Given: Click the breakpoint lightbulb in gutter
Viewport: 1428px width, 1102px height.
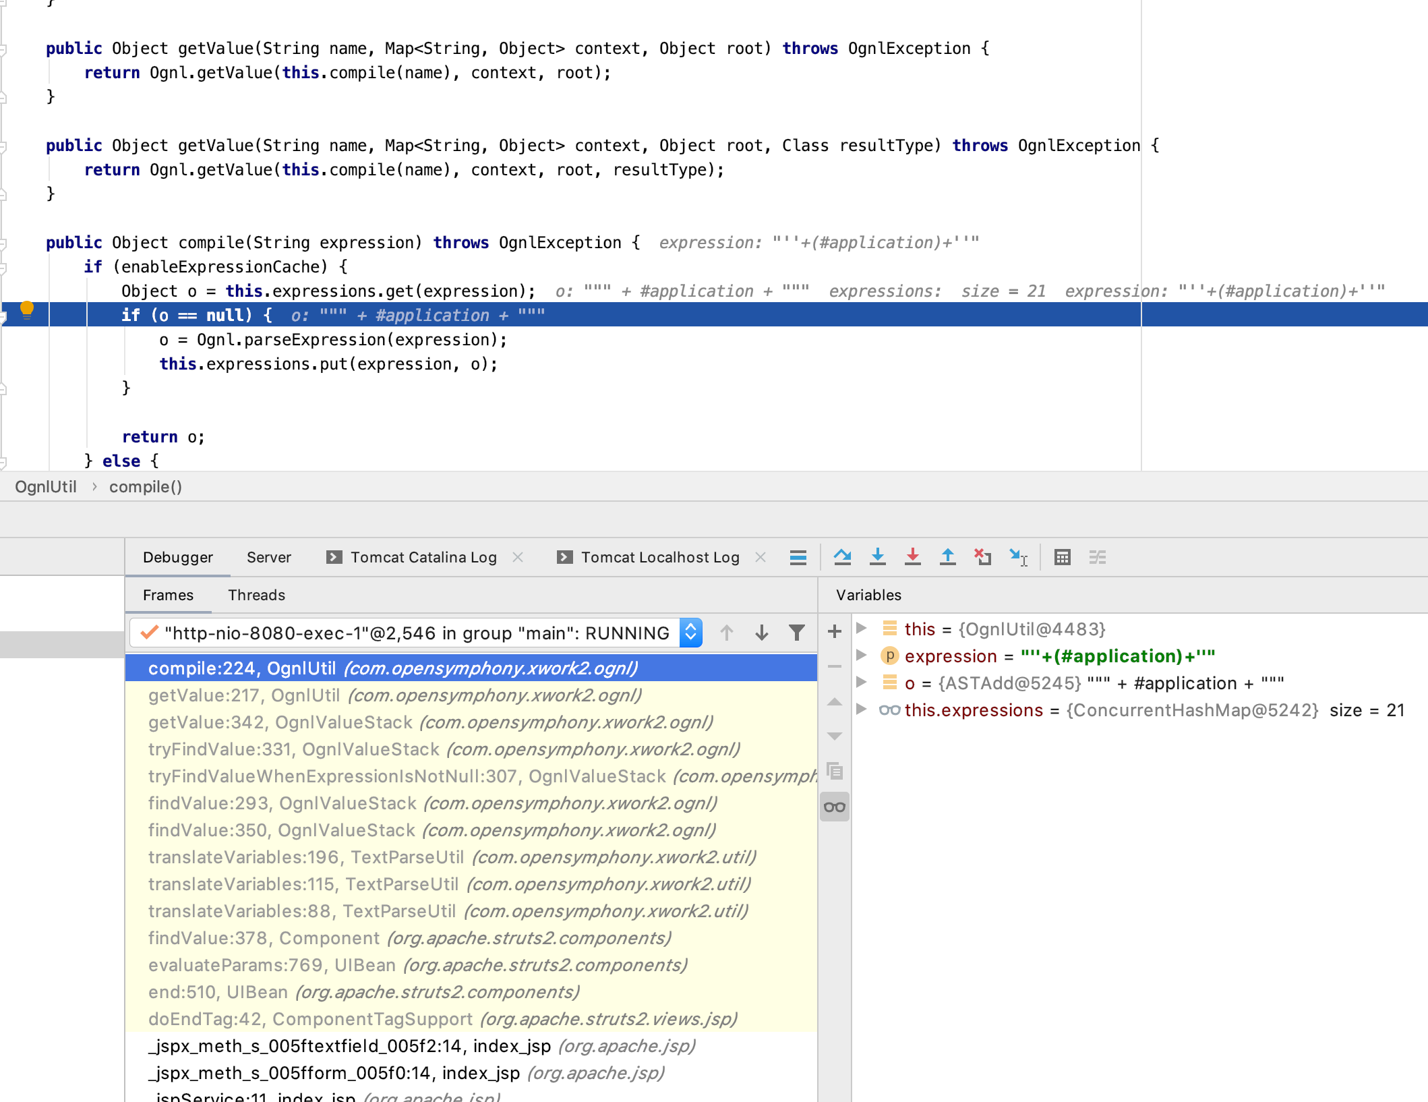Looking at the screenshot, I should coord(27,310).
